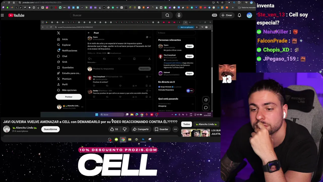Click taskbar Buscar search in the video
This screenshot has height=182, width=323.
[112, 115]
